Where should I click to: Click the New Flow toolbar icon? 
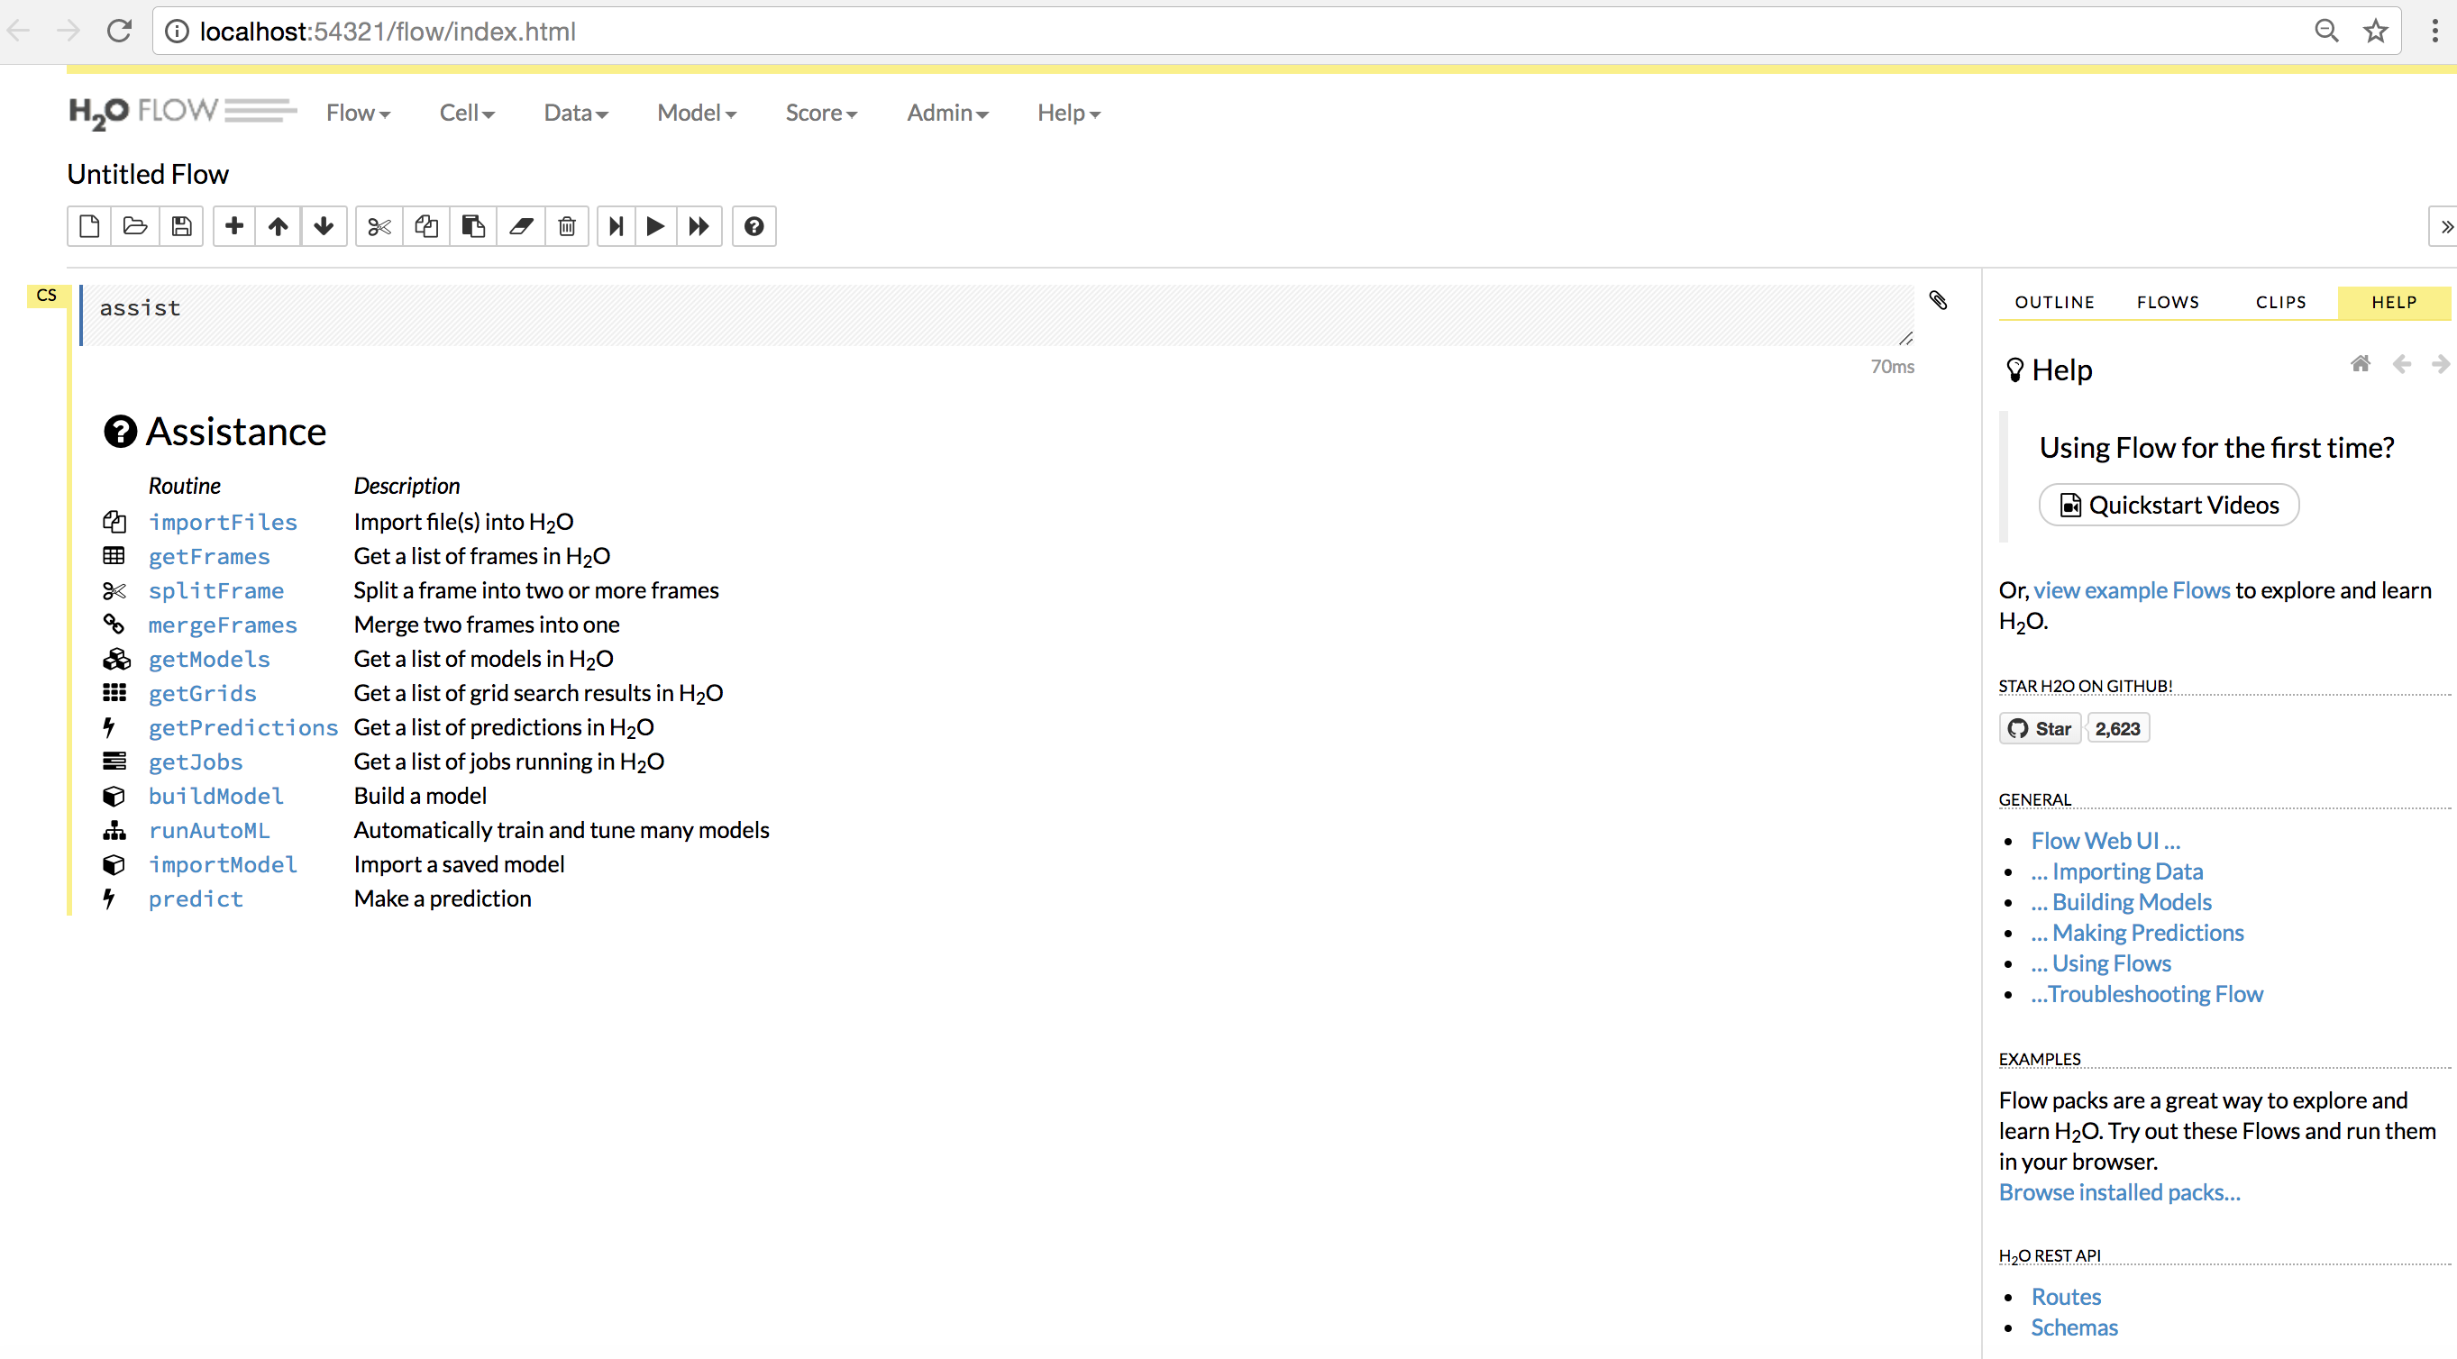click(88, 226)
